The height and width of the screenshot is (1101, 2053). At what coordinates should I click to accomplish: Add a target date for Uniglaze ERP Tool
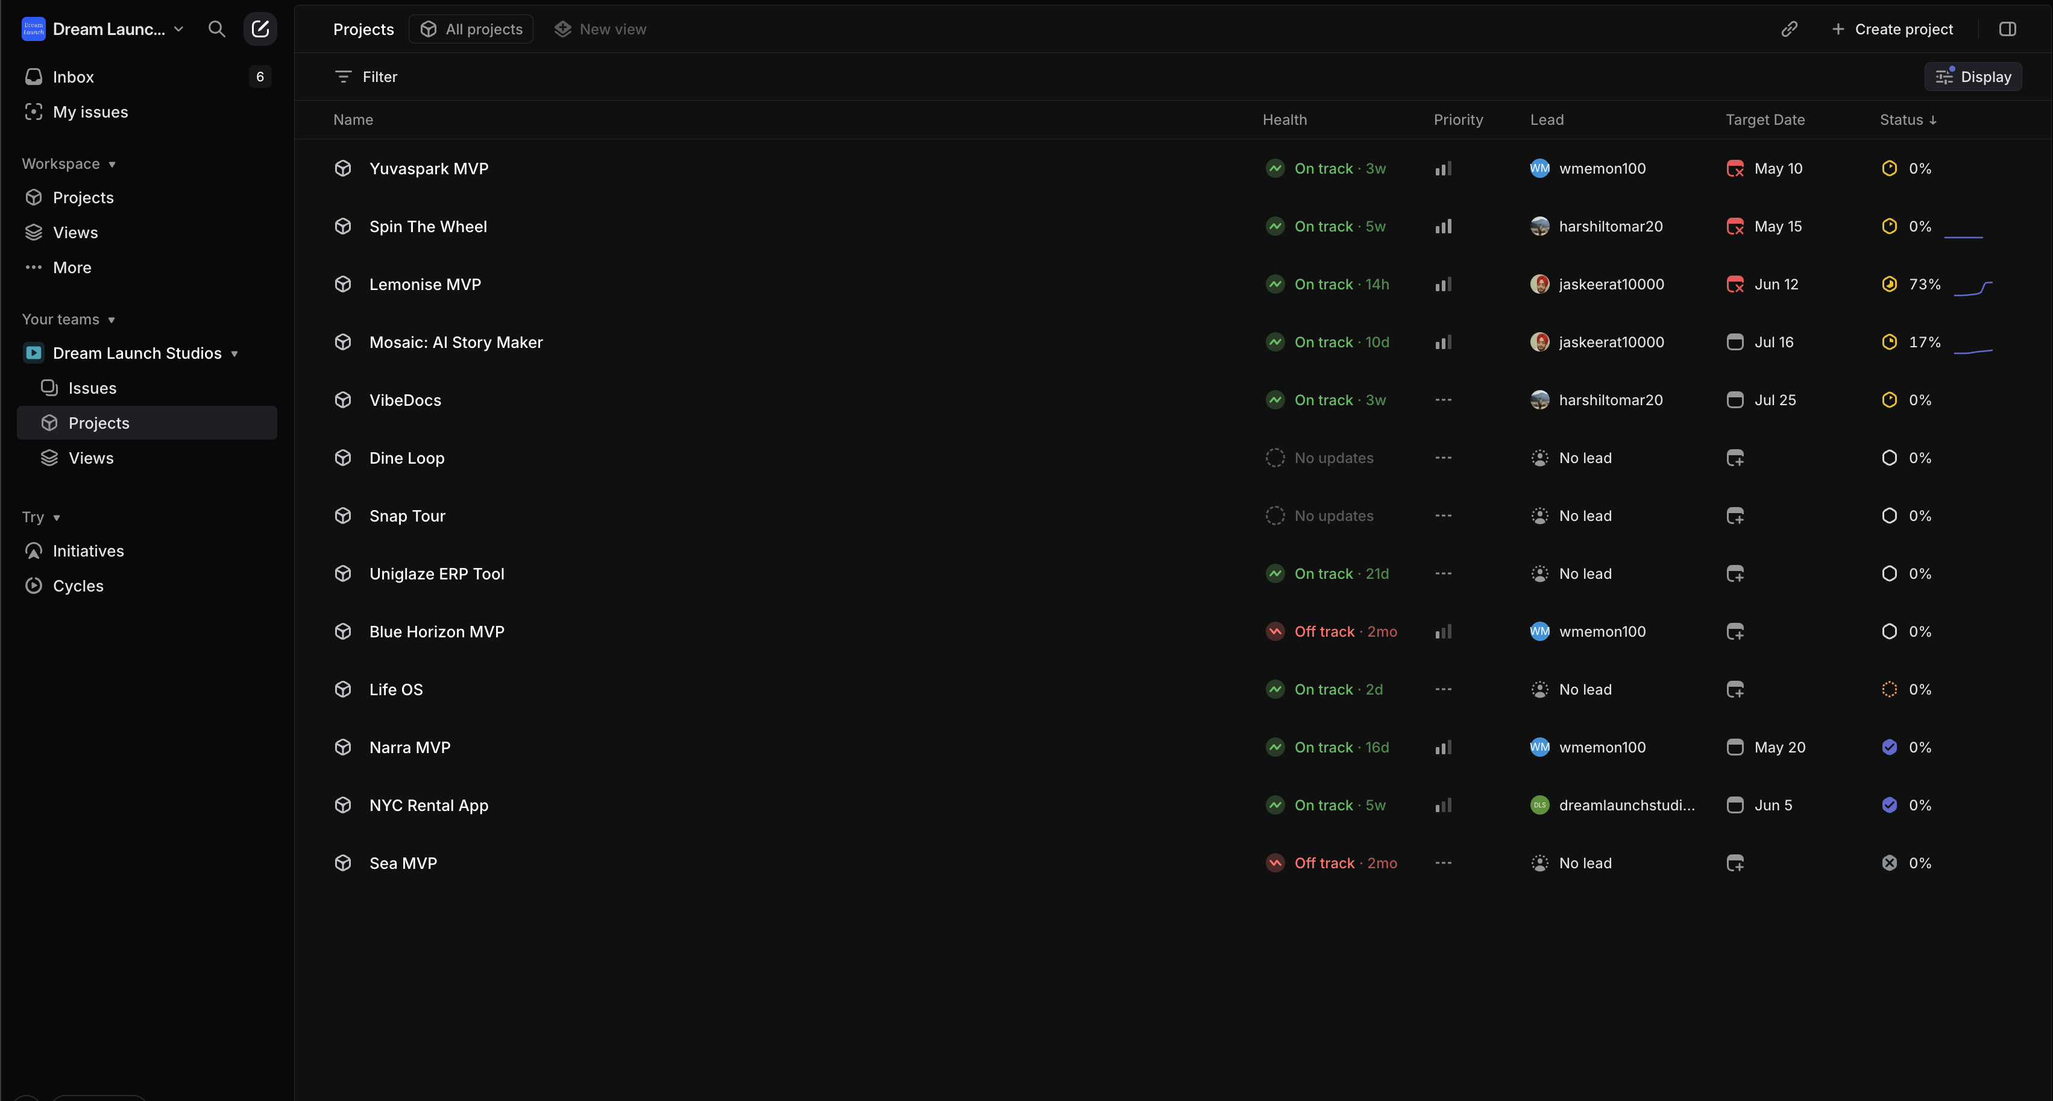pyautogui.click(x=1735, y=574)
